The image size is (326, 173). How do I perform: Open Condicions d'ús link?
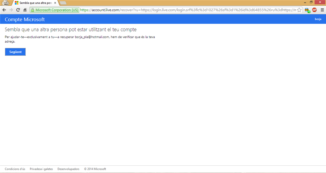[x=15, y=169]
